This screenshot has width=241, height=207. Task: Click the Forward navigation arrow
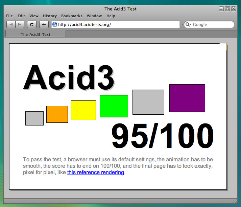(x=20, y=24)
